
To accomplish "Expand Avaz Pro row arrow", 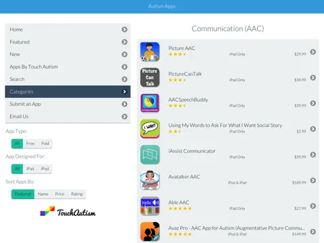I will pos(313,232).
